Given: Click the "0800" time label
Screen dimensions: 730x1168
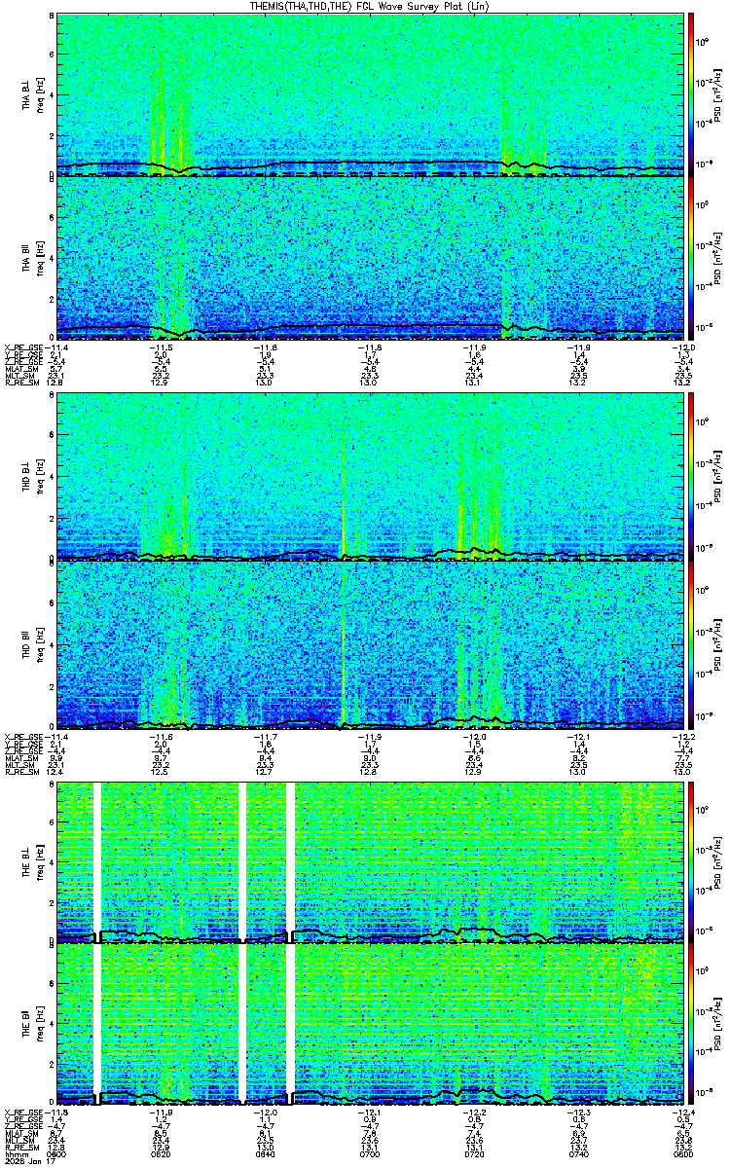Looking at the screenshot, I should click(683, 1153).
